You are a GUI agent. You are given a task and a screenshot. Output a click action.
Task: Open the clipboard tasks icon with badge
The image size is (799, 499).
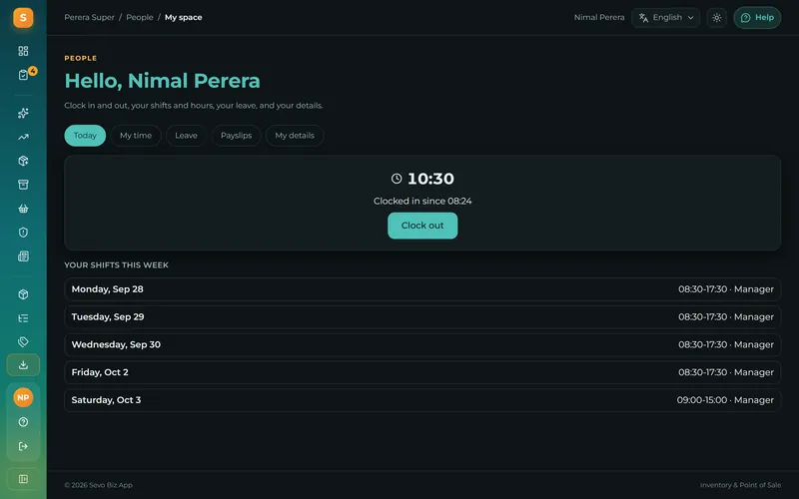[23, 75]
